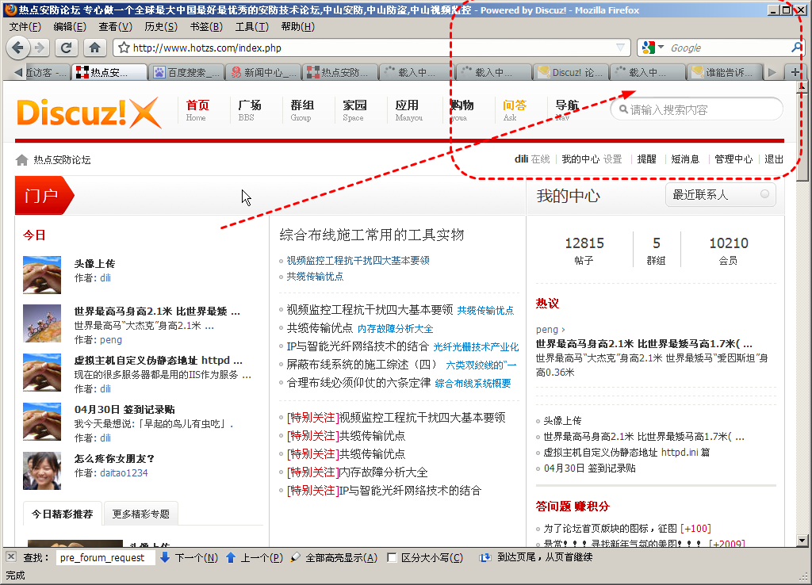Go to 首页 Home navigation item
This screenshot has width=812, height=585.
tap(197, 109)
